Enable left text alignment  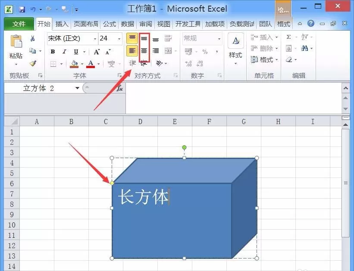[x=132, y=50]
